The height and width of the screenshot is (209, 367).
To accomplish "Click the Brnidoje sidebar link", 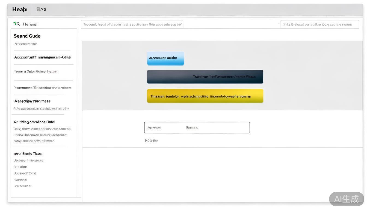I will point(20,167).
